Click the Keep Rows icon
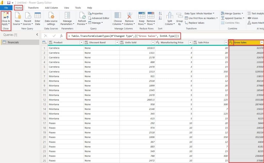This screenshot has height=163, width=264. tap(142, 15)
